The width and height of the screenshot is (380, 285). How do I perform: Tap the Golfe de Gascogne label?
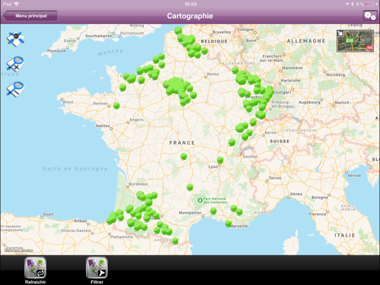(75, 169)
